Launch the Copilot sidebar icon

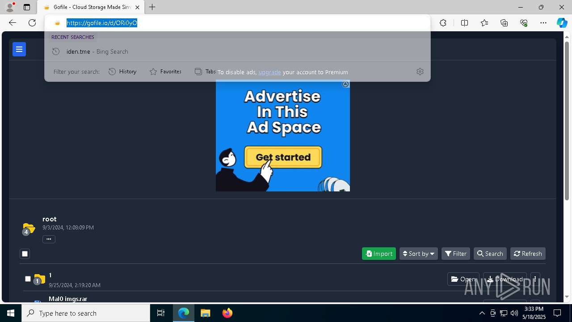[x=562, y=23]
